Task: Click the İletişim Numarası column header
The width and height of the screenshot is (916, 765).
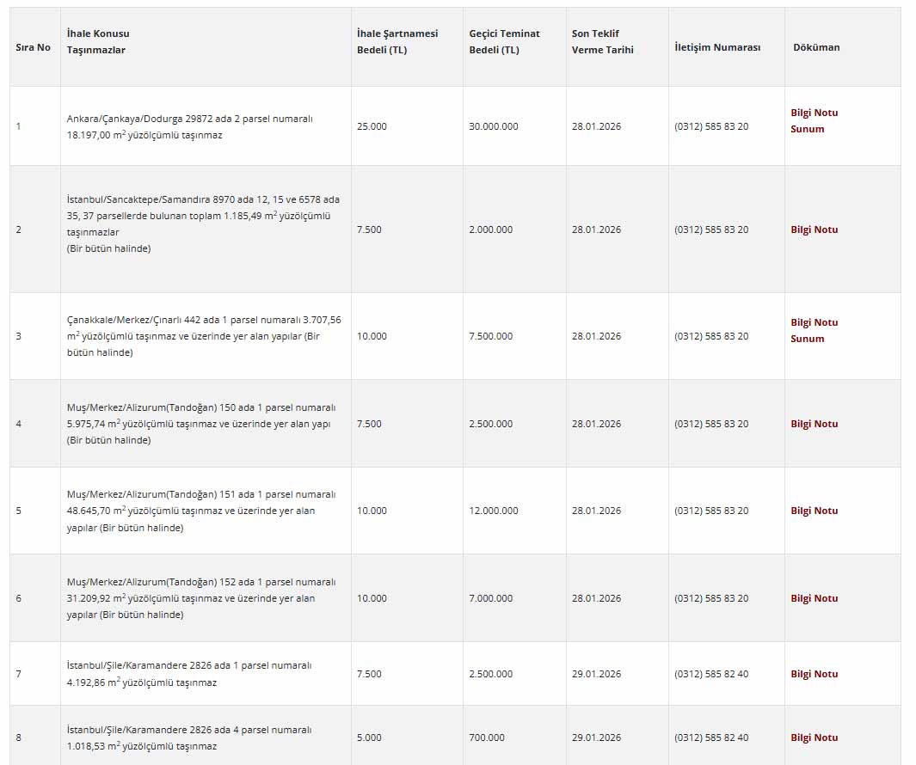Action: [717, 47]
